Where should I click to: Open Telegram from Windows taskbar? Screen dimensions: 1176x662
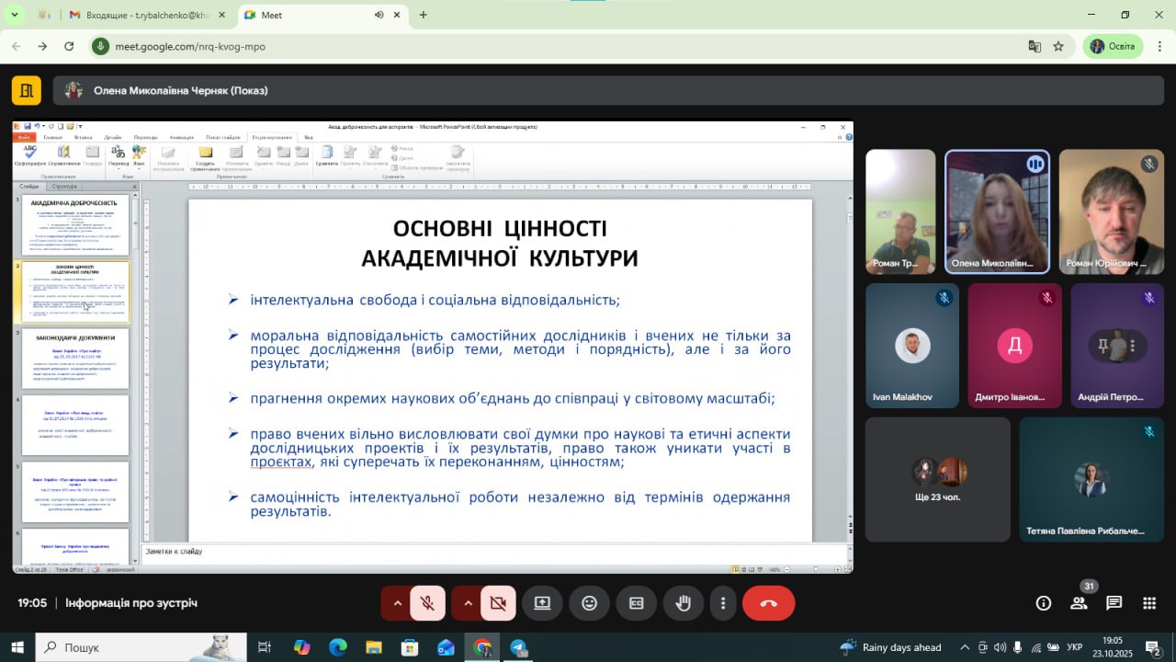518,647
